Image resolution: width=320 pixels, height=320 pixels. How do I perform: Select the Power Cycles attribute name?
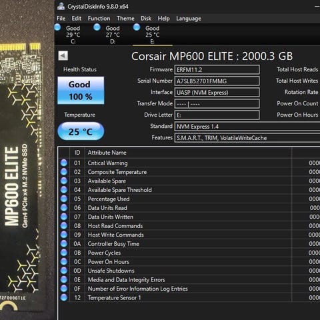(x=104, y=253)
